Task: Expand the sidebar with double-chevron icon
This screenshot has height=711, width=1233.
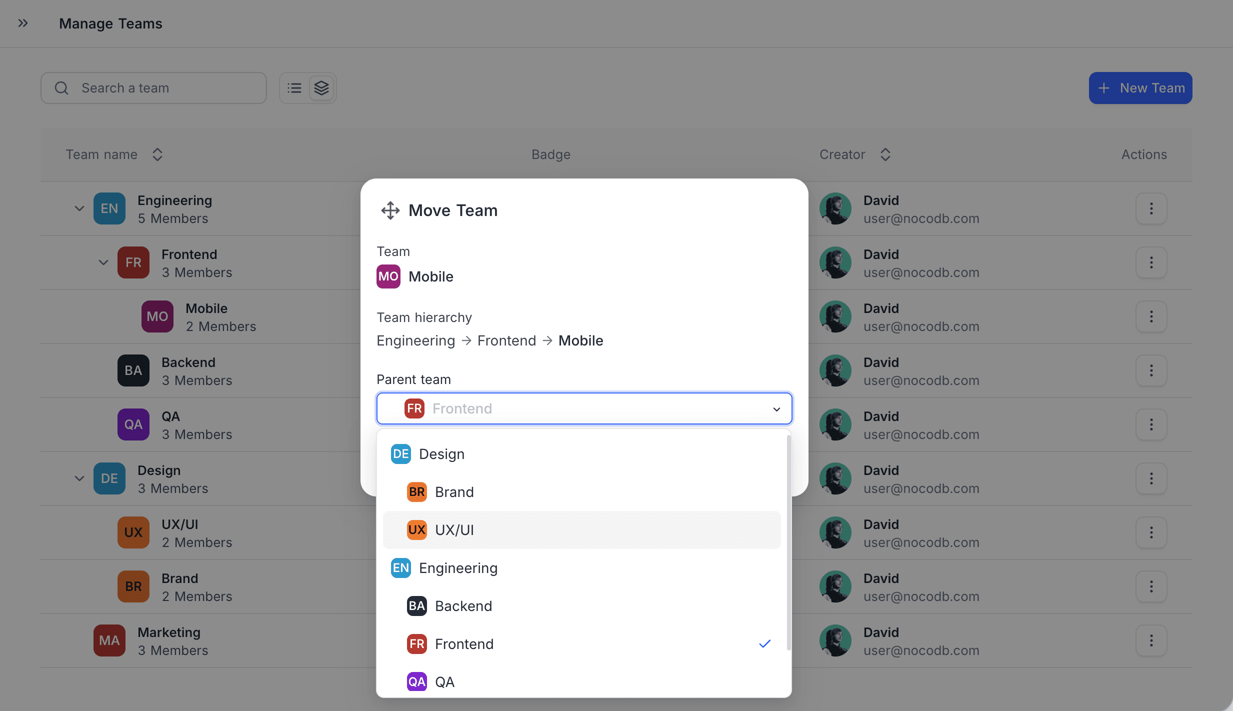Action: click(x=23, y=23)
